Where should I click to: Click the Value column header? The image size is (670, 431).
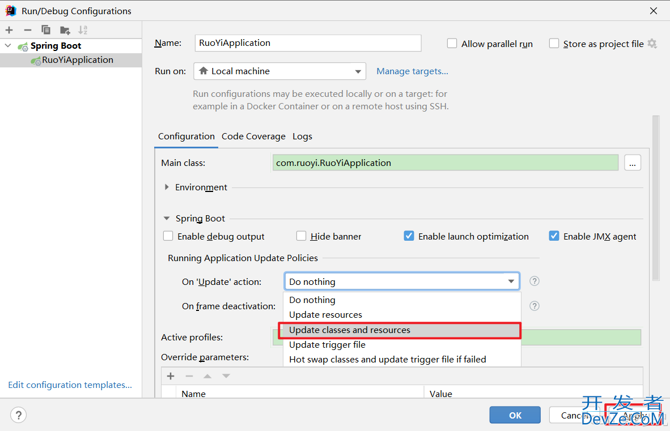point(533,393)
